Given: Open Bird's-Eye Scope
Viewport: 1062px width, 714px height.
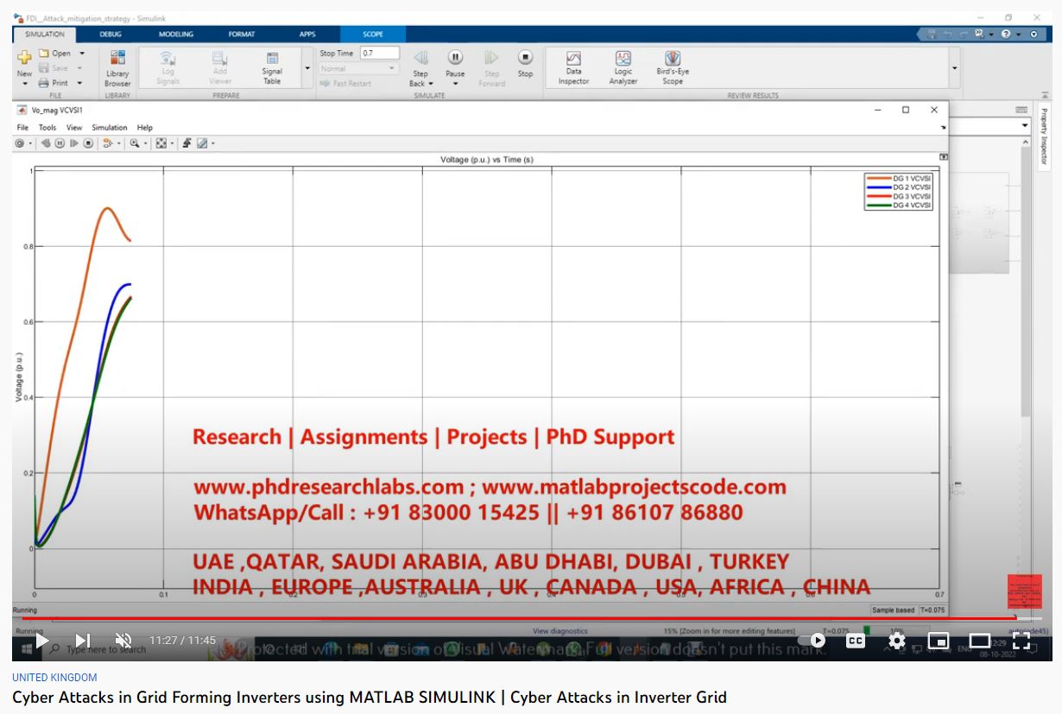Looking at the screenshot, I should click(673, 66).
